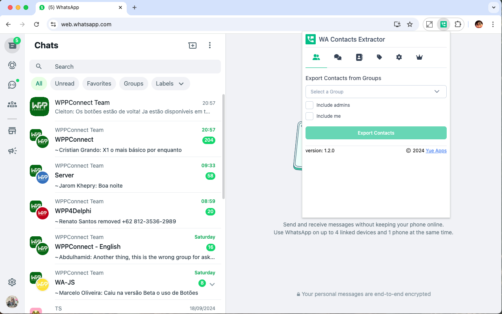
Task: Open the Status updates icon
Action: (x=12, y=65)
